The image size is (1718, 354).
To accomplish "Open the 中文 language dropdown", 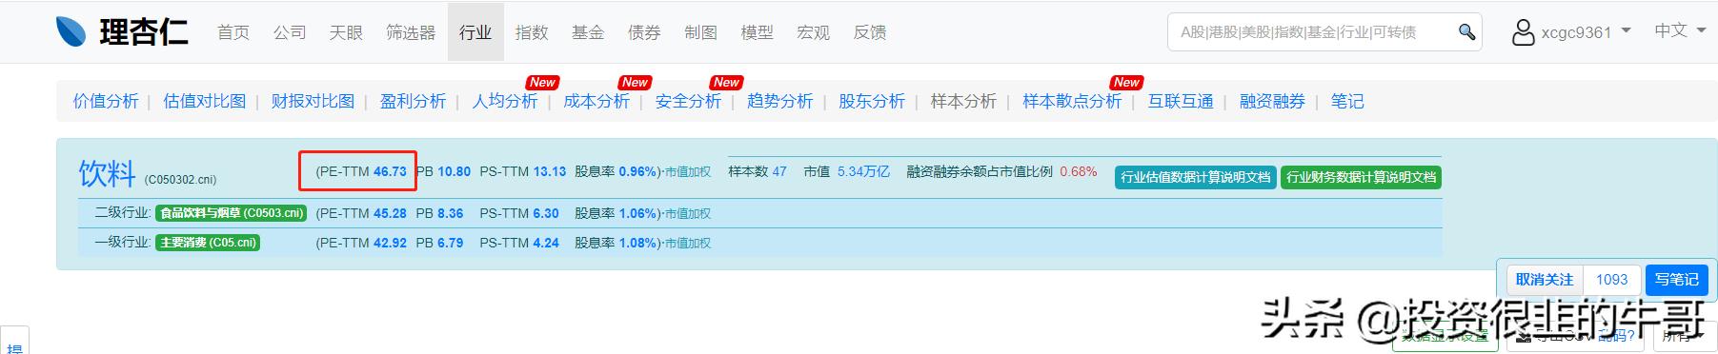I will [1679, 31].
